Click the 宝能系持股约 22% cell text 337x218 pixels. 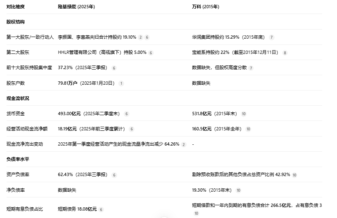click(x=235, y=53)
